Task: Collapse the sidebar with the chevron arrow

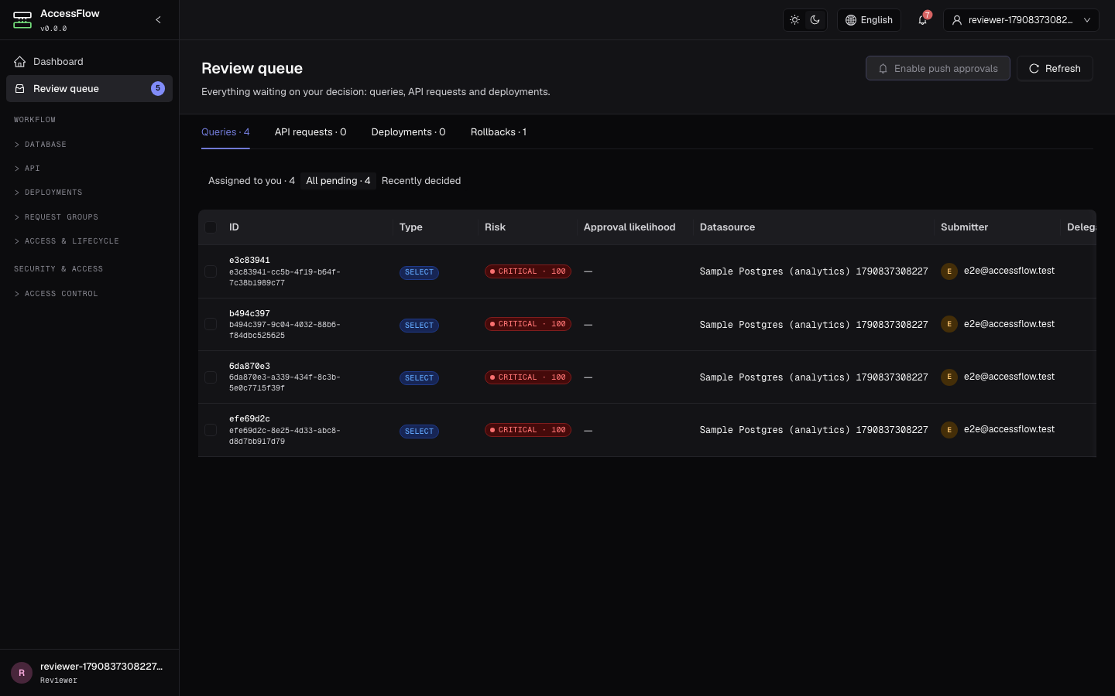Action: coord(158,20)
